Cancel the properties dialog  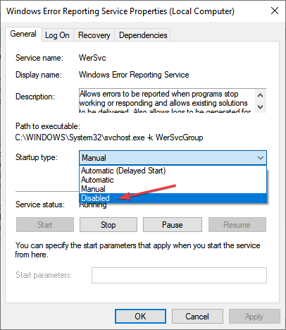point(197,317)
